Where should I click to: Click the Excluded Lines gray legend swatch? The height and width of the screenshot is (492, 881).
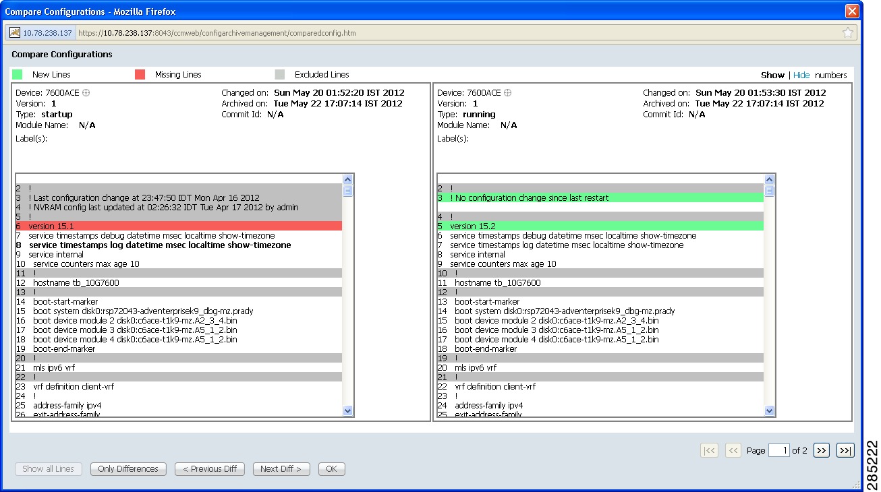281,75
